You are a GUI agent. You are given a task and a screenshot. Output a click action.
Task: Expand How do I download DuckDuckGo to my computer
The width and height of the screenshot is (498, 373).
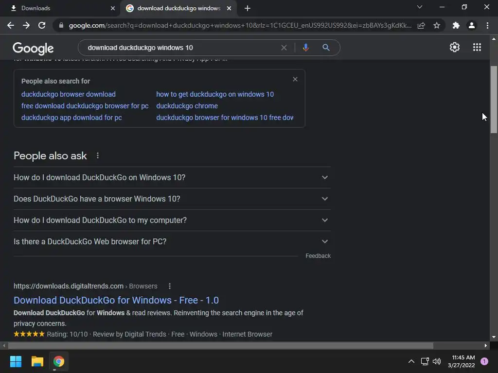click(x=172, y=220)
